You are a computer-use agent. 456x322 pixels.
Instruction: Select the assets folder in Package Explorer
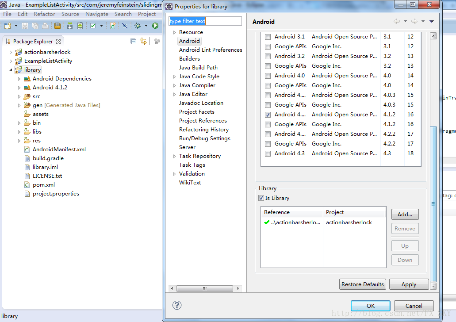[x=40, y=114]
